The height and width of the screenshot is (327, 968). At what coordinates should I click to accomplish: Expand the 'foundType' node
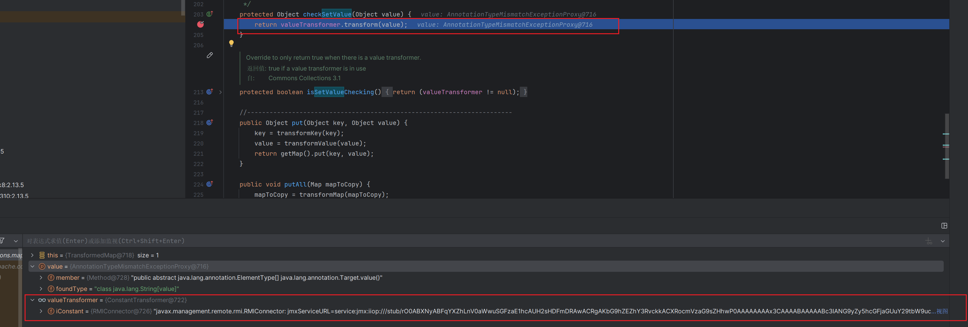tap(41, 289)
